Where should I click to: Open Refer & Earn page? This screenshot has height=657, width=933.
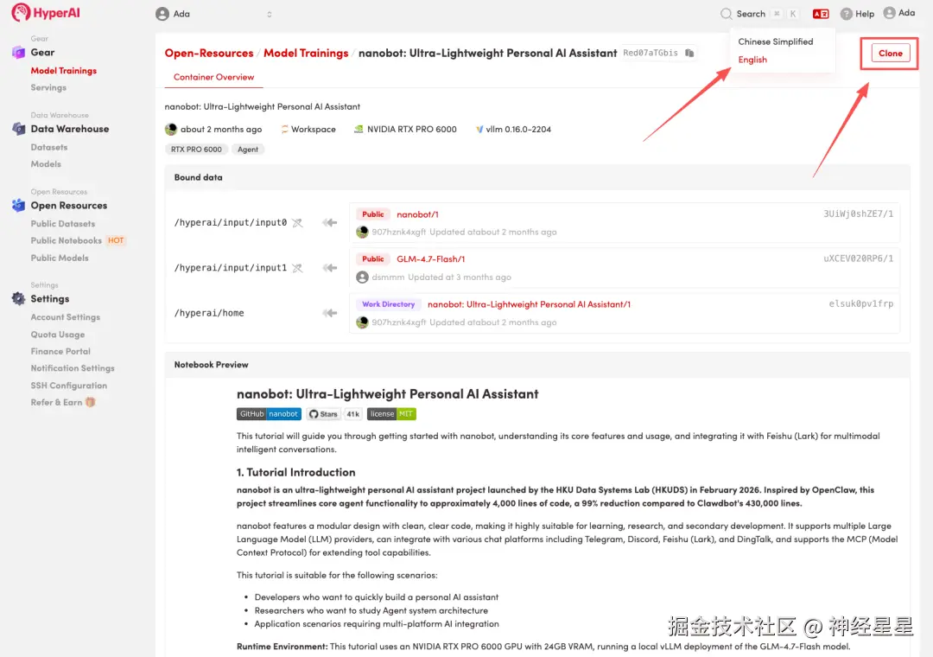(56, 403)
